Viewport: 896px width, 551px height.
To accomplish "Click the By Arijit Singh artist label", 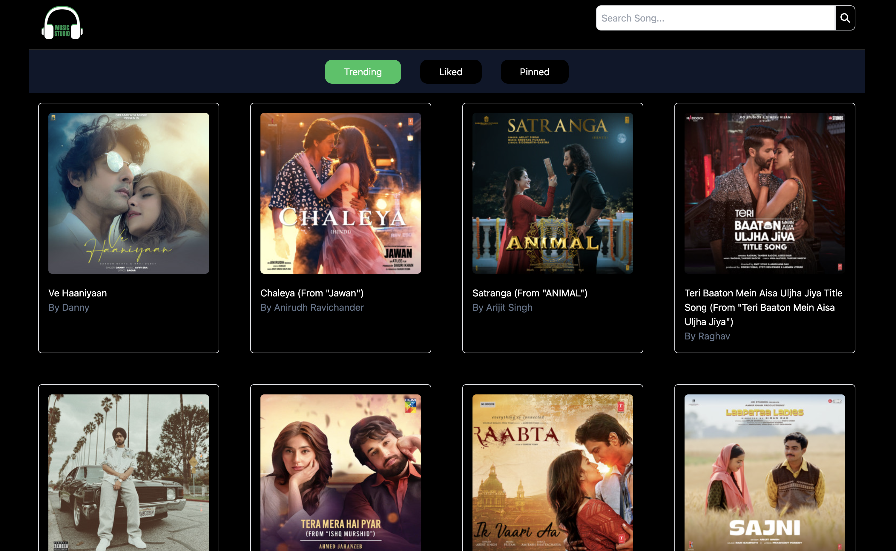I will [x=502, y=307].
